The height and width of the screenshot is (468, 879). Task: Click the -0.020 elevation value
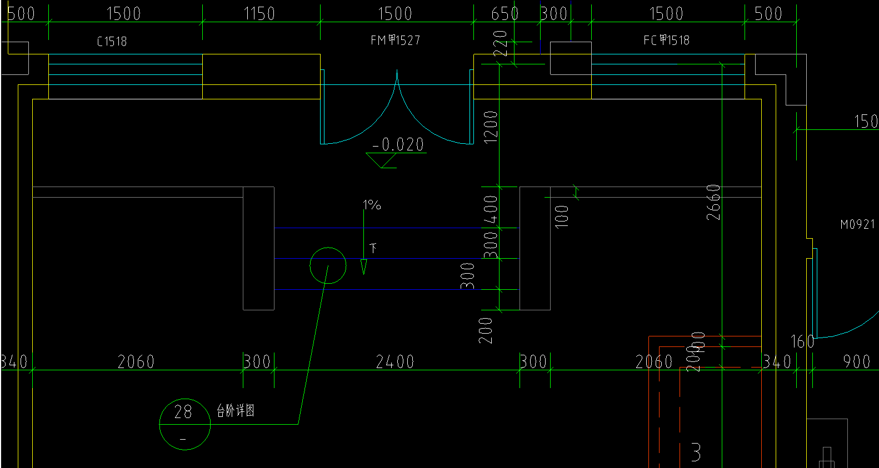tap(398, 144)
